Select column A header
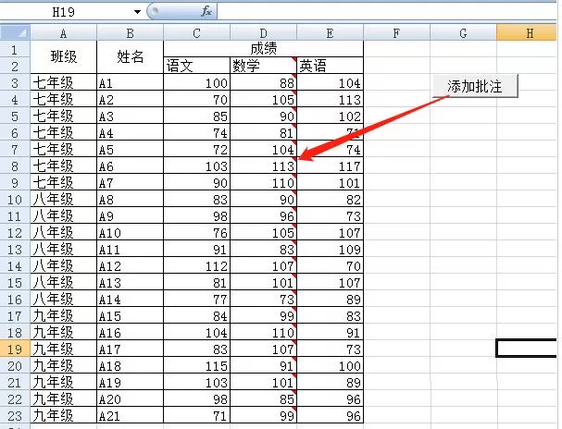 click(x=64, y=33)
